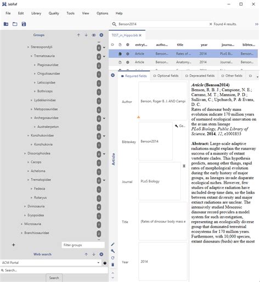The width and height of the screenshot is (260, 282).
Task: Click the Search button in Web search
Action: point(54,278)
